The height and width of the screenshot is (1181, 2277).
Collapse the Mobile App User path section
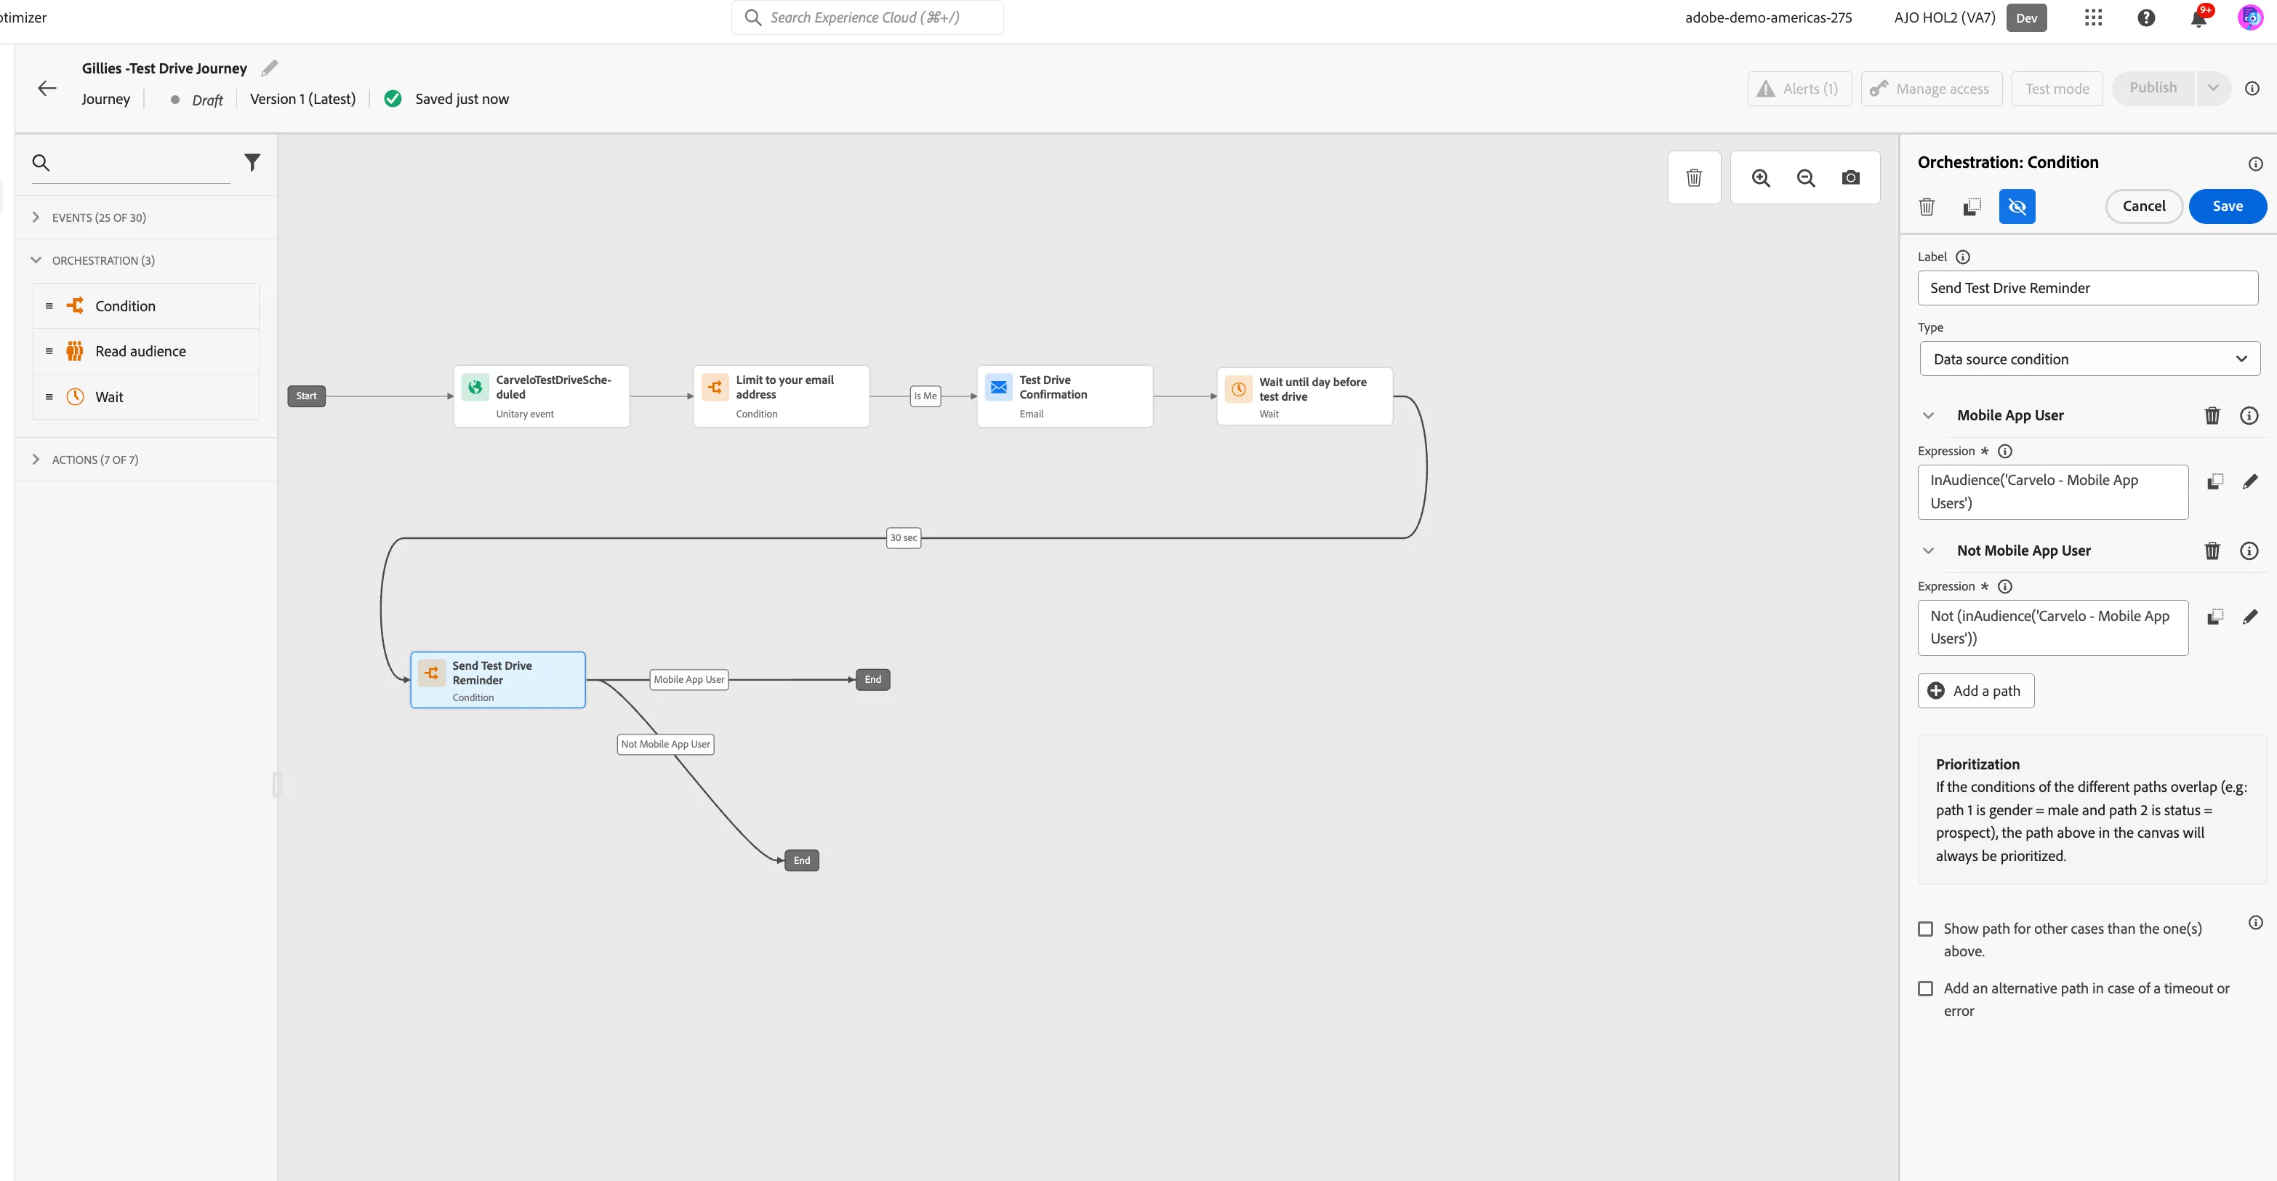(x=1928, y=415)
